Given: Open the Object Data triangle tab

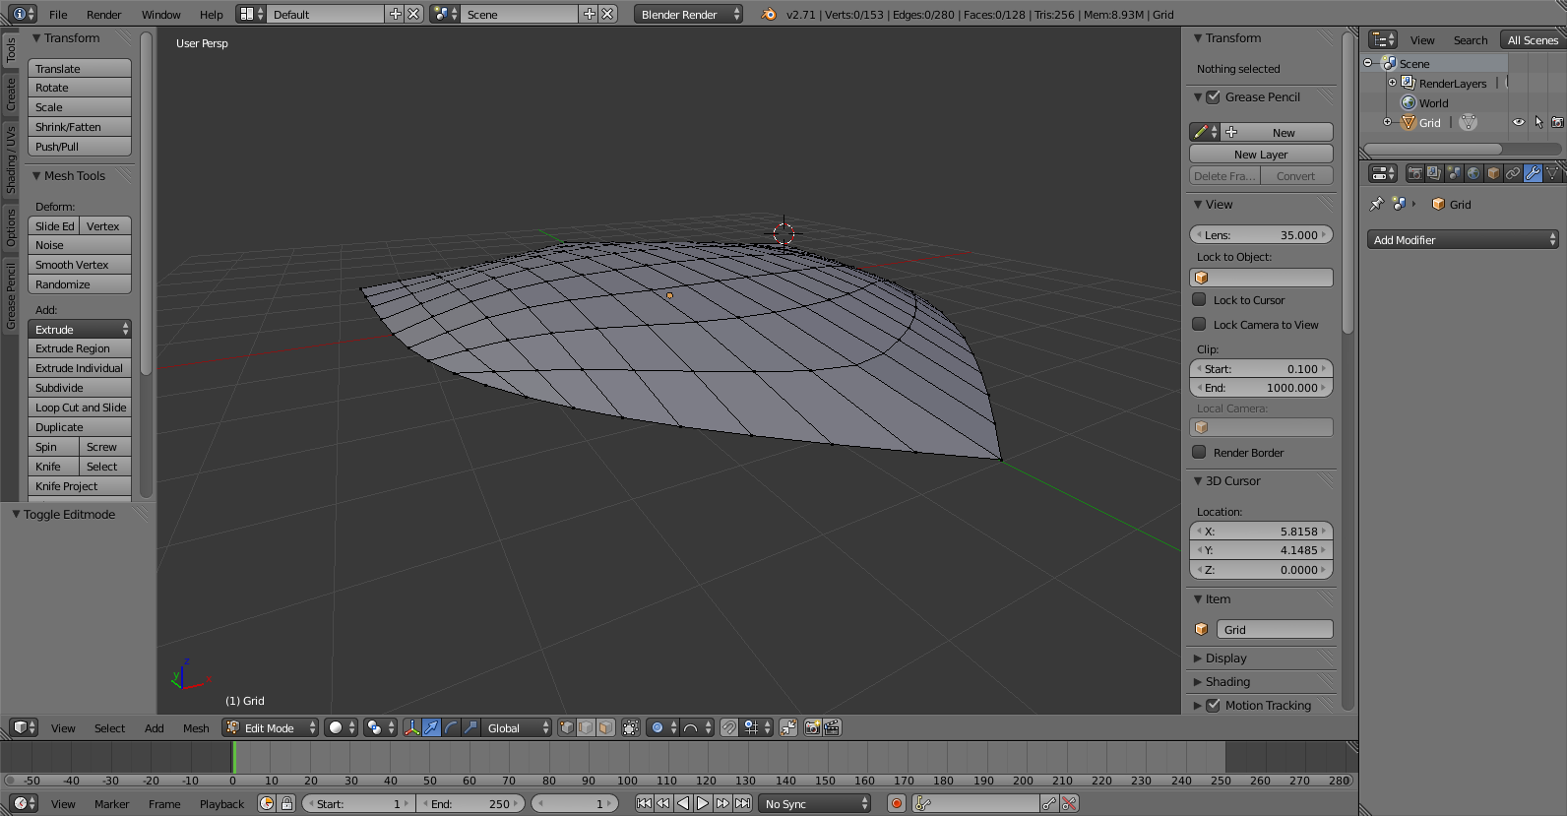Looking at the screenshot, I should tap(1552, 173).
